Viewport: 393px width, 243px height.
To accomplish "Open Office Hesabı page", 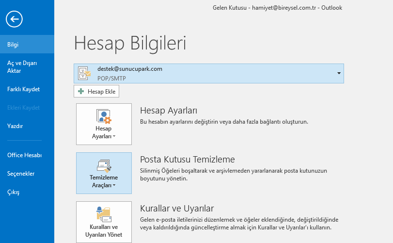I will [27, 155].
